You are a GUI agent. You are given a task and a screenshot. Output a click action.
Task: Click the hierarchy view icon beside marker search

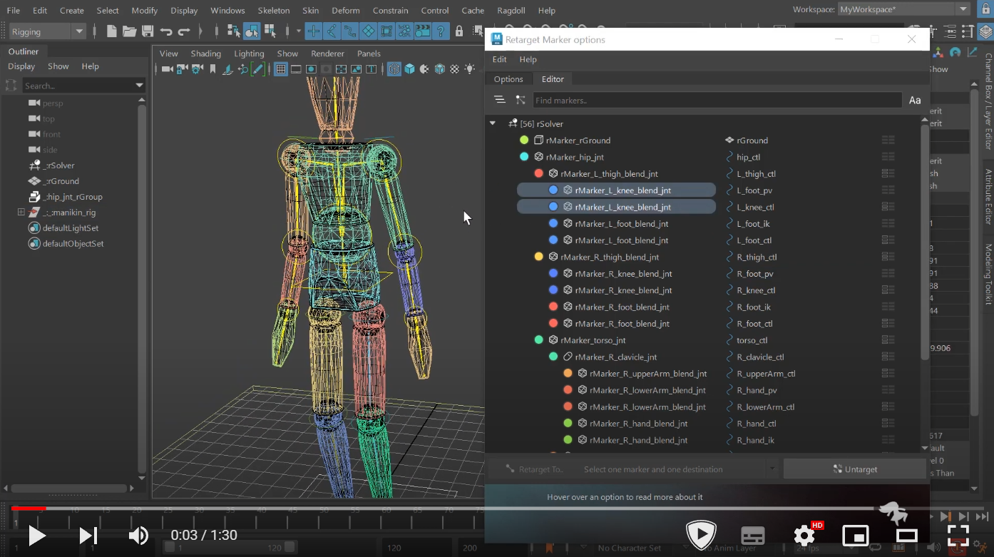[x=521, y=101]
